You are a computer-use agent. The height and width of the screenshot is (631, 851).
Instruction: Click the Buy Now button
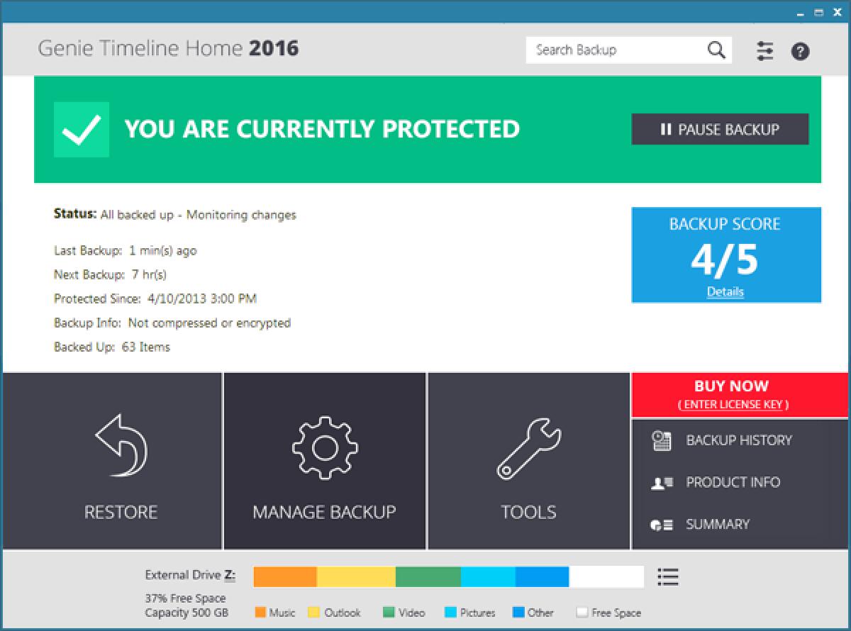pyautogui.click(x=730, y=386)
